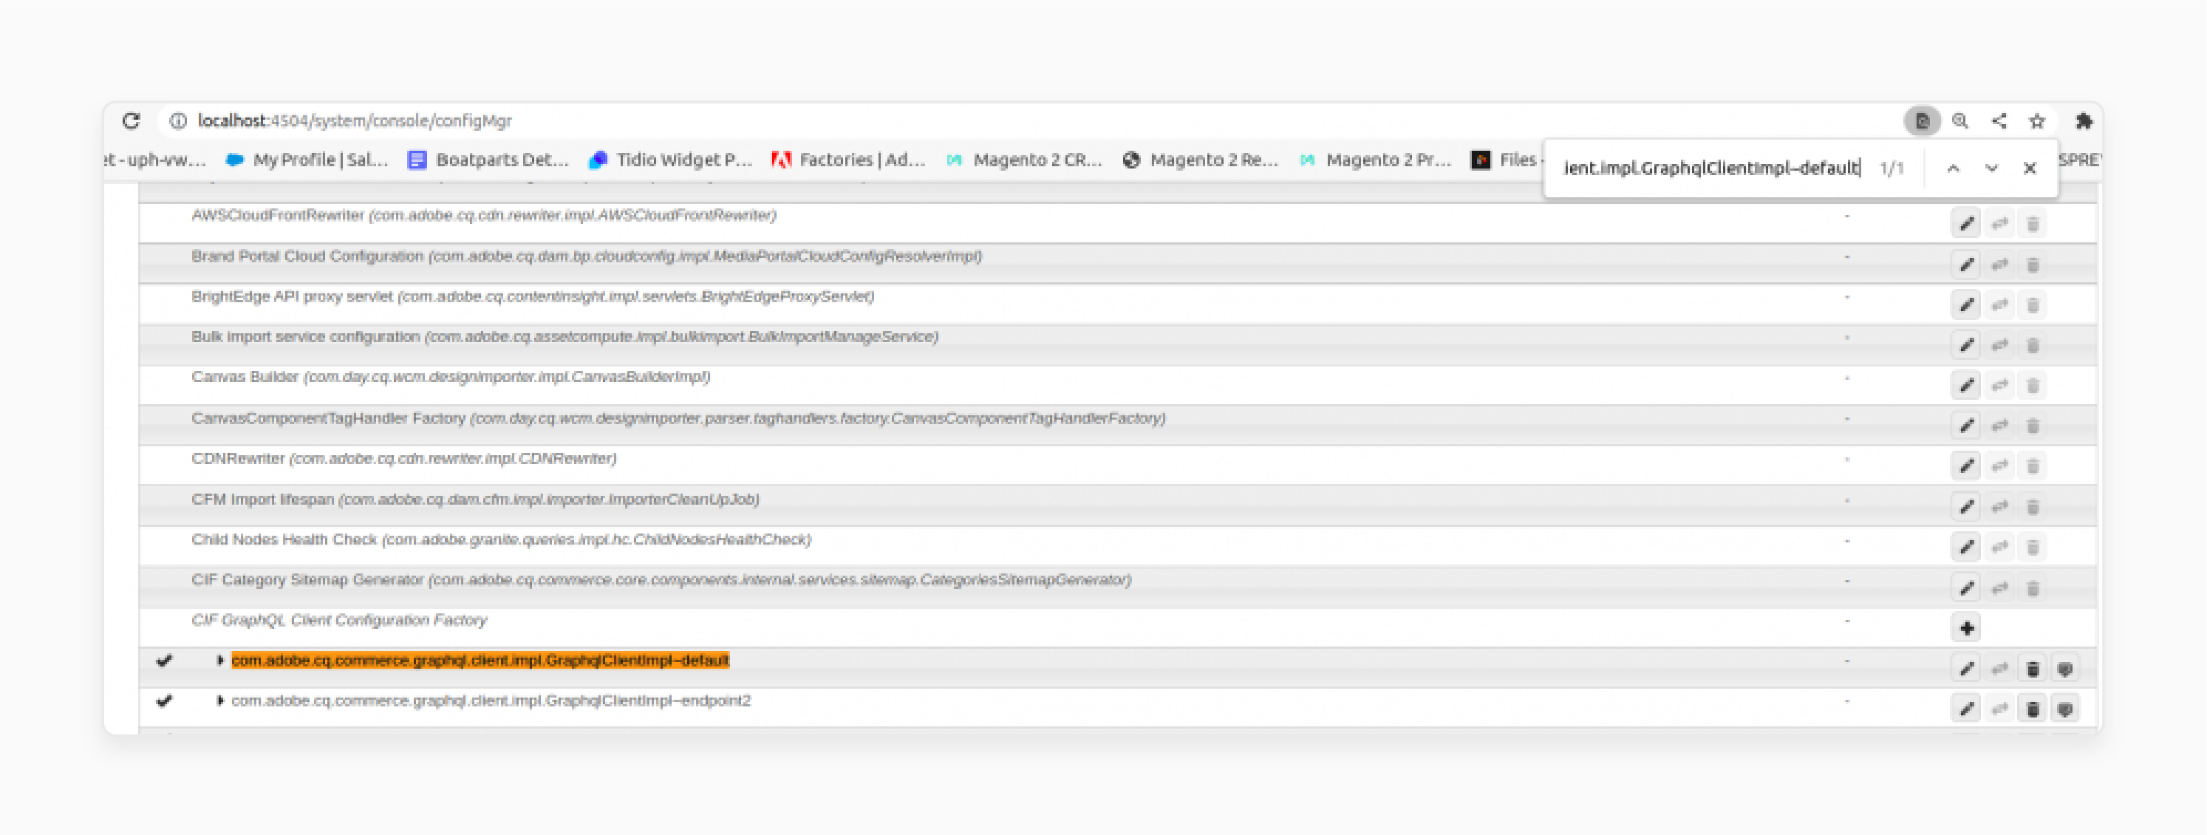The width and height of the screenshot is (2207, 835).
Task: Click CIF GraphQL Client Configuration Factory
Action: [339, 620]
